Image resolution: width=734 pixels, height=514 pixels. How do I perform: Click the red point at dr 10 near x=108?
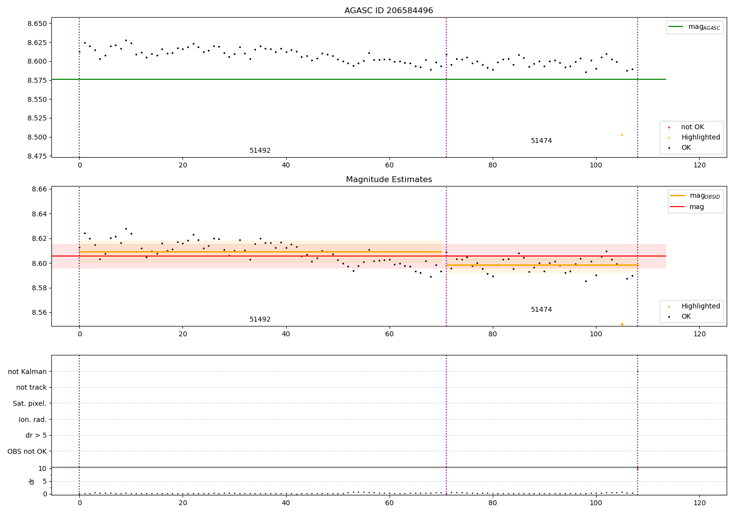(637, 469)
